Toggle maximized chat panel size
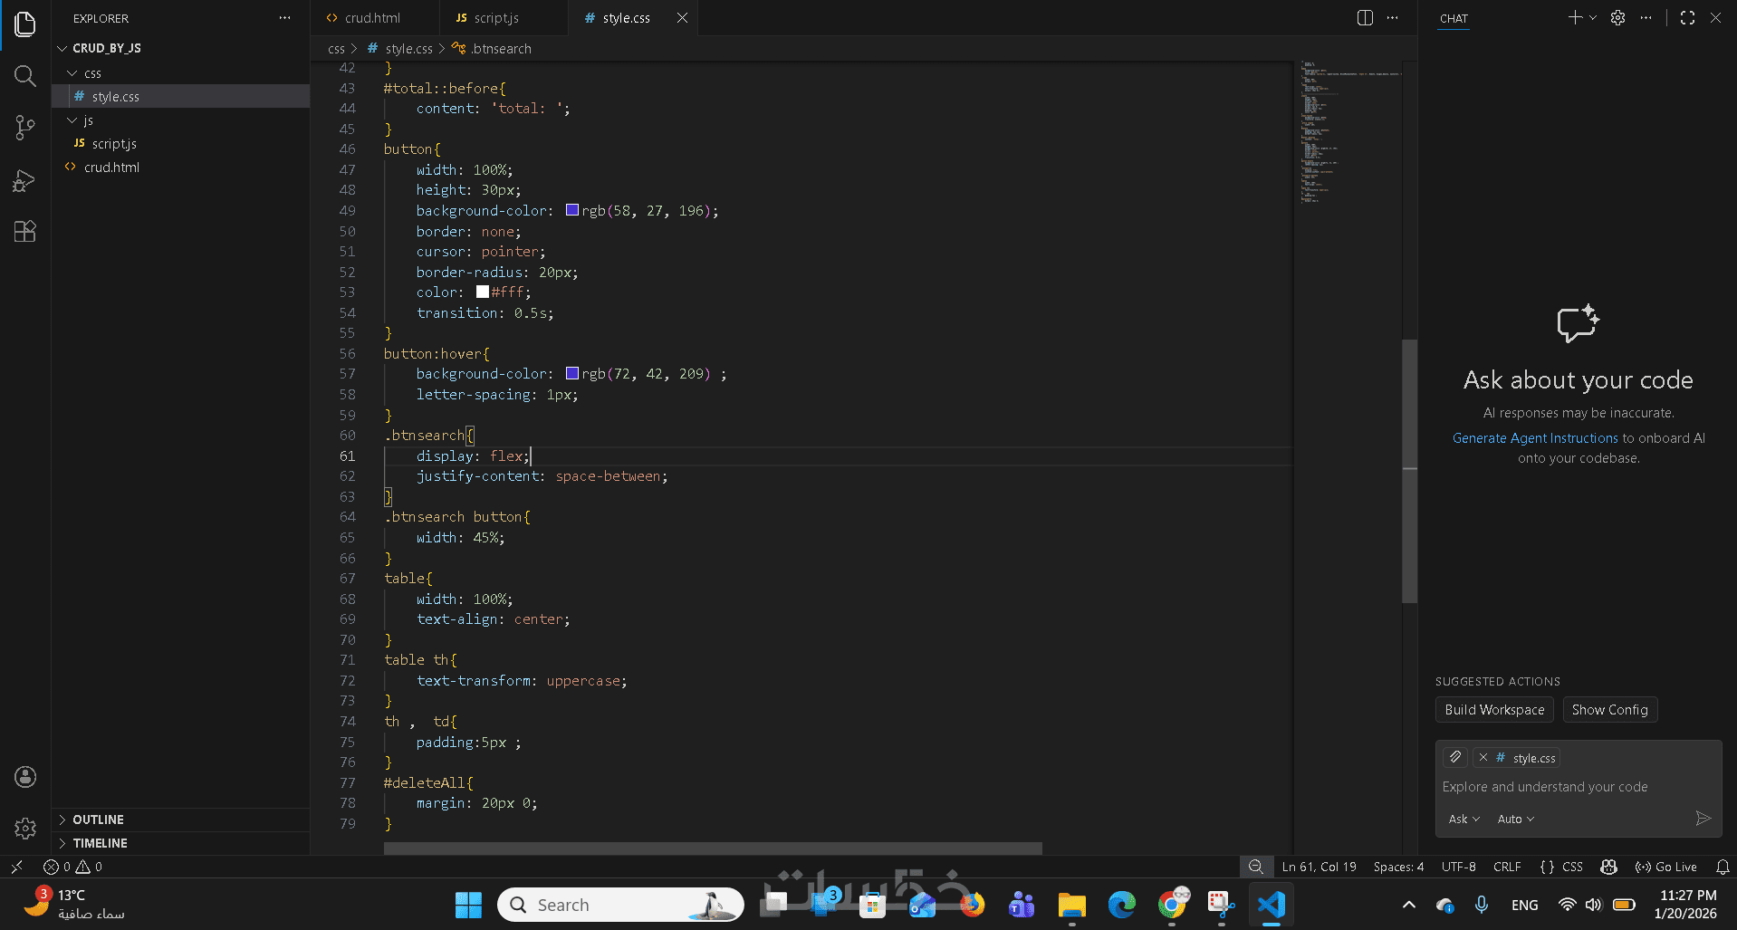 [1687, 18]
